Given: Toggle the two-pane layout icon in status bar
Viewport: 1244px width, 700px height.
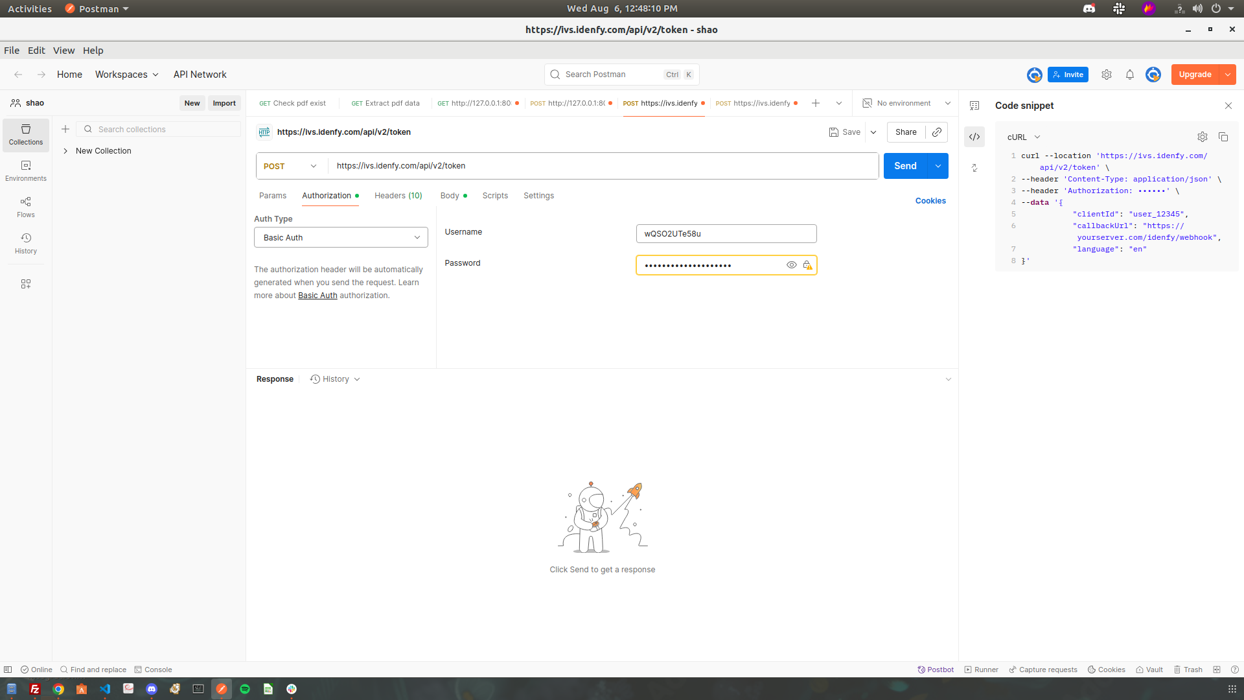Looking at the screenshot, I should 1217,670.
